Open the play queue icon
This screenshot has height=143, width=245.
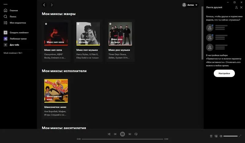coord(211,136)
